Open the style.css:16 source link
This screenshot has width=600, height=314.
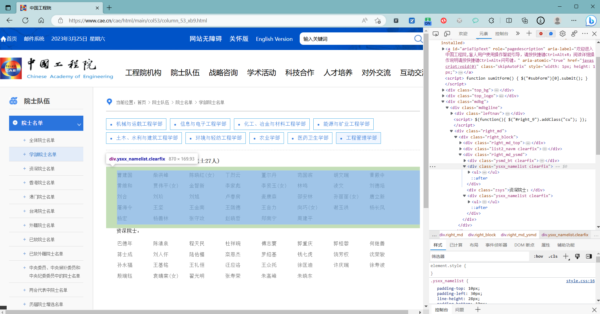(x=580, y=281)
